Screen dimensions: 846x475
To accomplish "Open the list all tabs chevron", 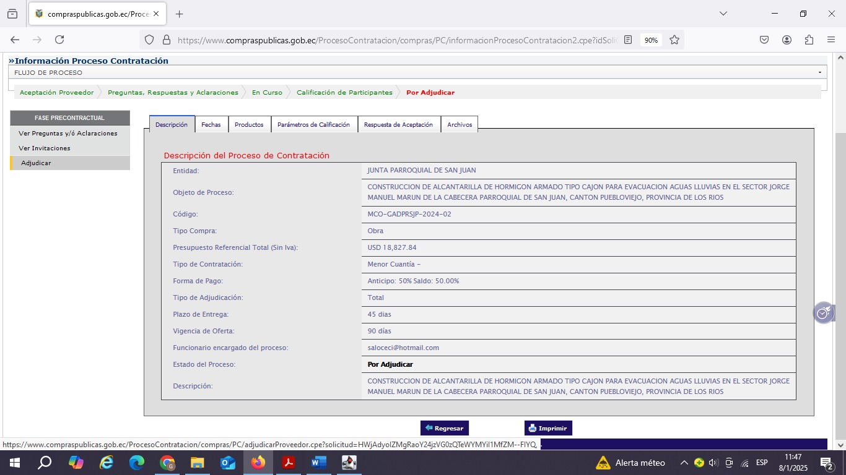I will point(723,14).
